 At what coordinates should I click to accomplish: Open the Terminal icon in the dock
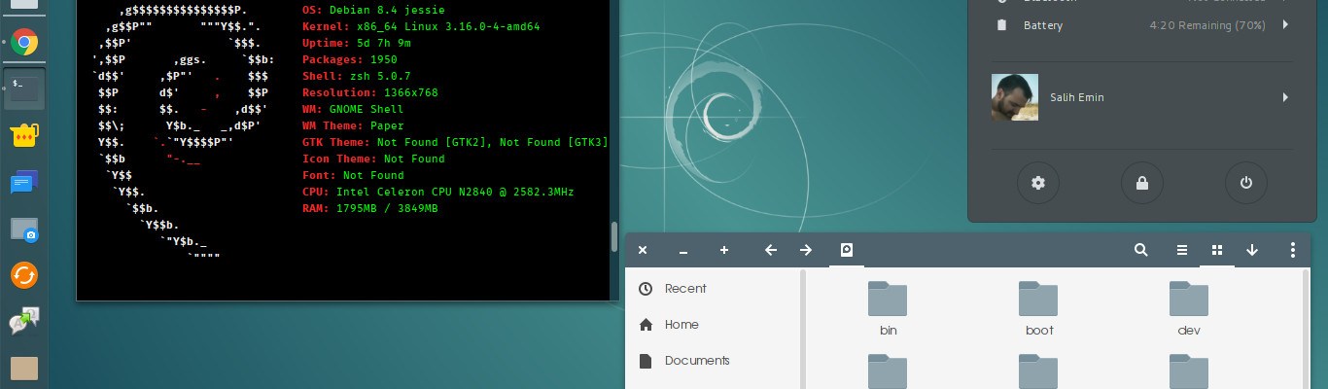[24, 89]
